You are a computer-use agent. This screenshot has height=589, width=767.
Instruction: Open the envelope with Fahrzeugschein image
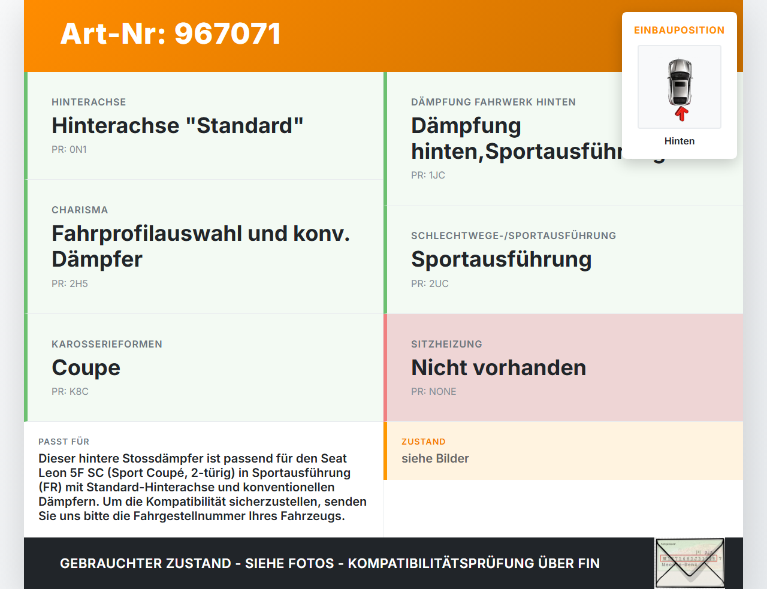pos(690,563)
